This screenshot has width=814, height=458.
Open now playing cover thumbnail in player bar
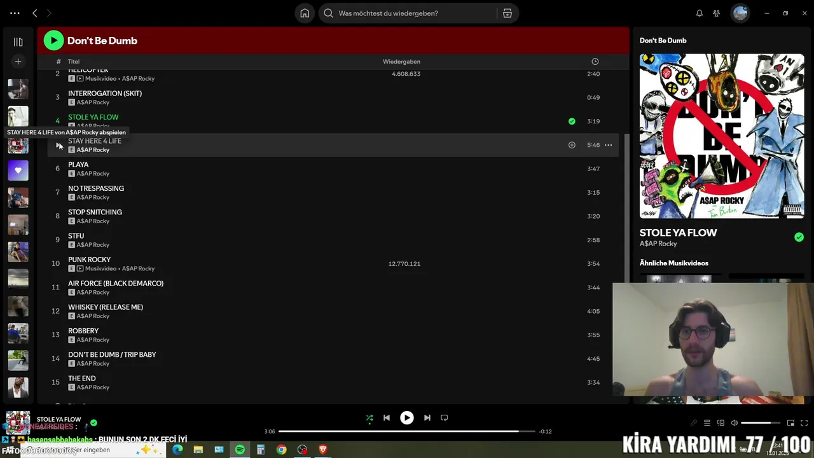[x=18, y=422]
